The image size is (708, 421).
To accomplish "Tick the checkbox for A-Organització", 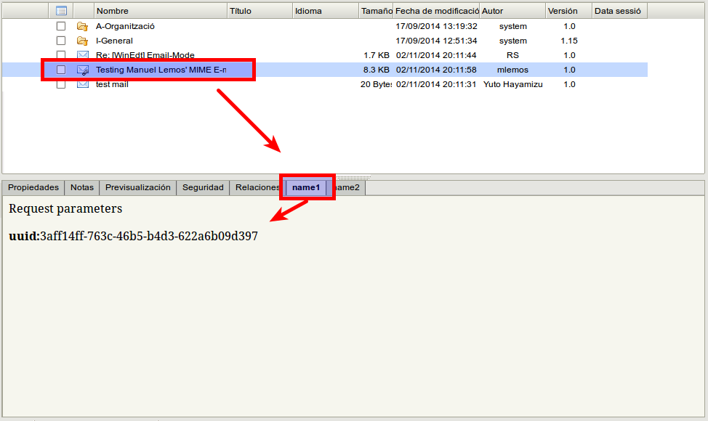I will click(61, 26).
